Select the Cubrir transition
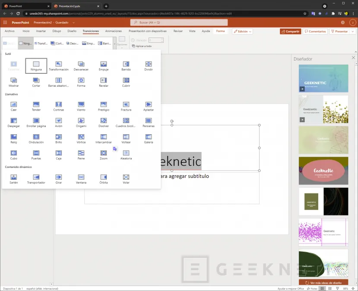The height and width of the screenshot is (291, 358). (126, 82)
